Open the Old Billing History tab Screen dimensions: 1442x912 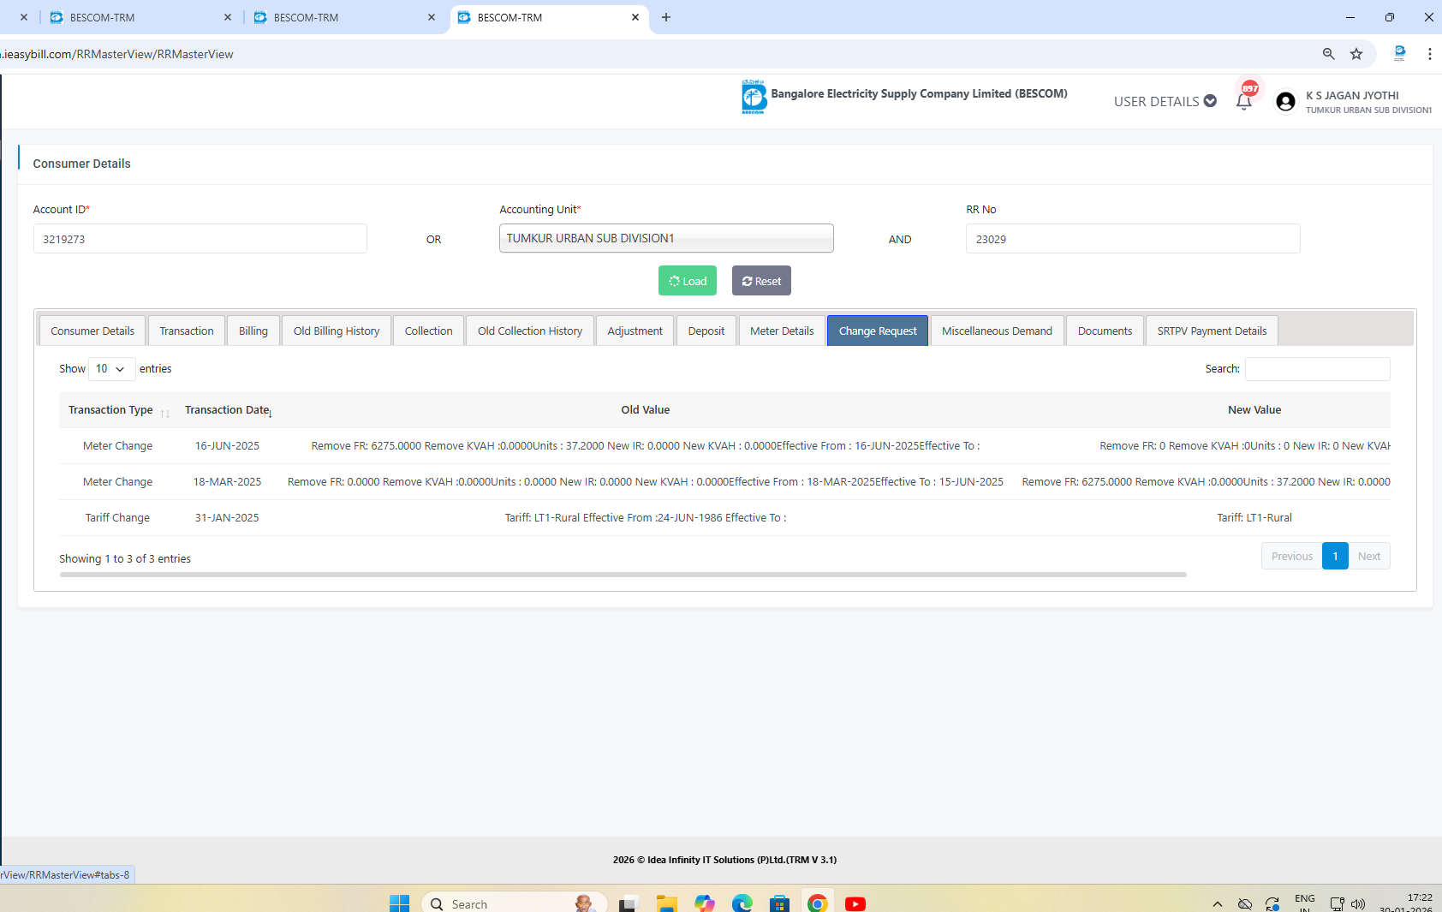(x=337, y=331)
